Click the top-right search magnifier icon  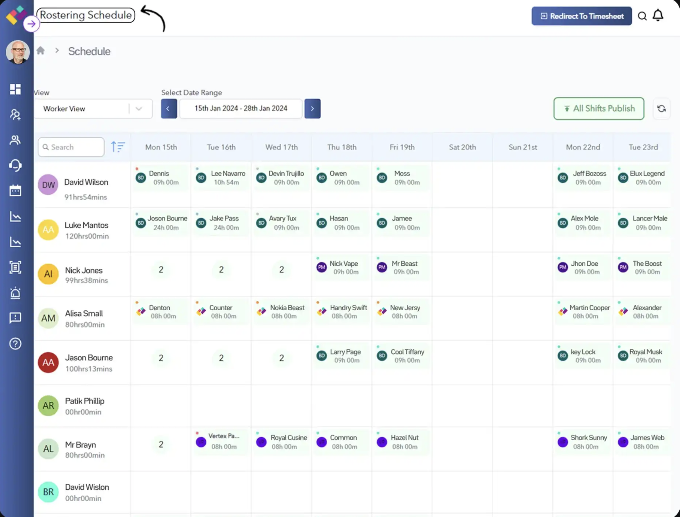[x=642, y=16]
